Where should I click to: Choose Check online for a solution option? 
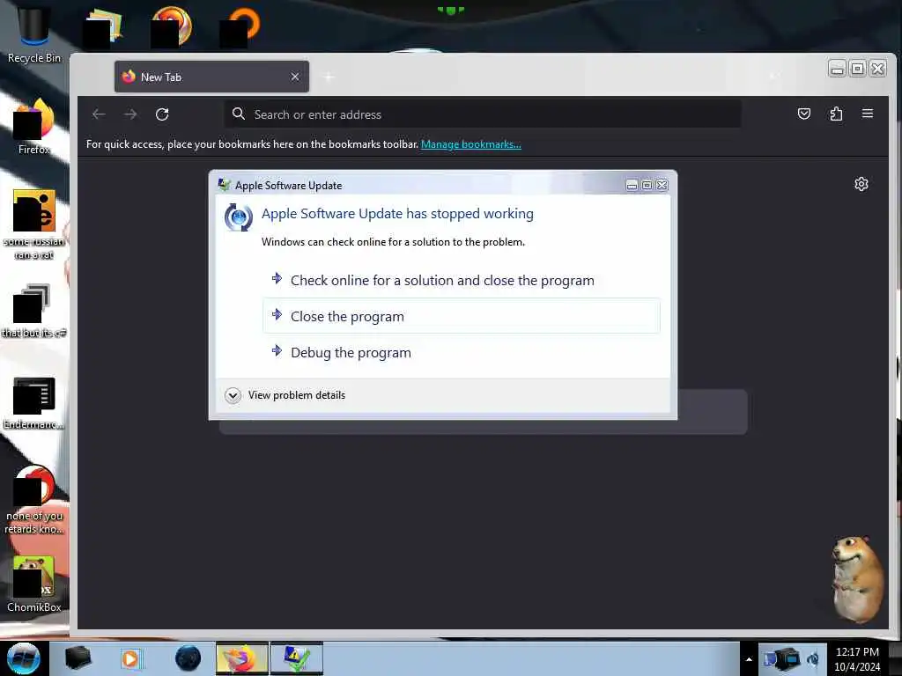click(x=462, y=281)
